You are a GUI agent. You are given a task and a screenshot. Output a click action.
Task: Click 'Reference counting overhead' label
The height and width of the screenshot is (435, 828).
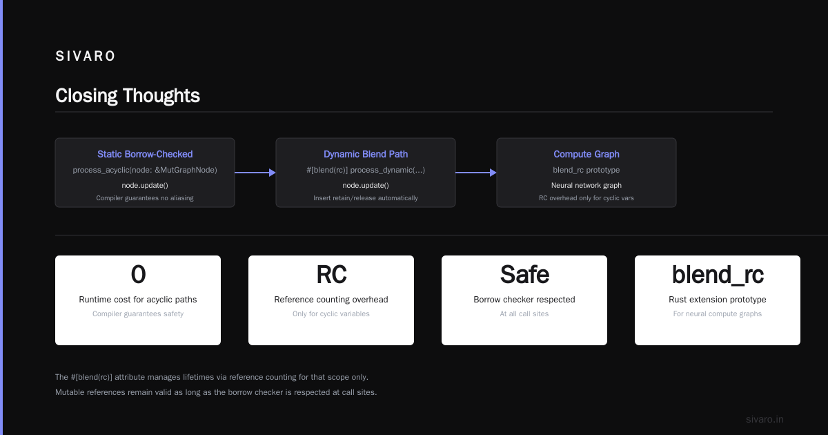(331, 300)
